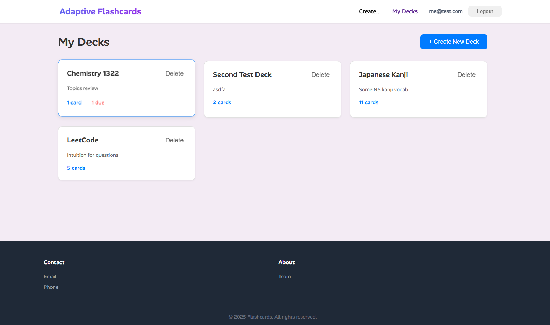This screenshot has height=325, width=550.
Task: Click the 2025 Flashcards copyright text
Action: tap(273, 317)
